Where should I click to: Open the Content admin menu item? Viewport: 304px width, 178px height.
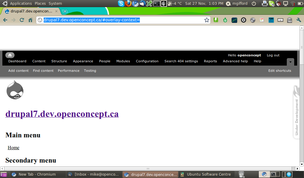tap(39, 61)
